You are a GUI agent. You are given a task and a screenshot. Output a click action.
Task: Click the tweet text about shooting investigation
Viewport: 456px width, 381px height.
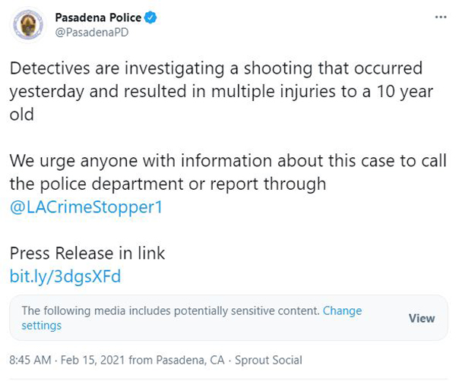tap(221, 91)
